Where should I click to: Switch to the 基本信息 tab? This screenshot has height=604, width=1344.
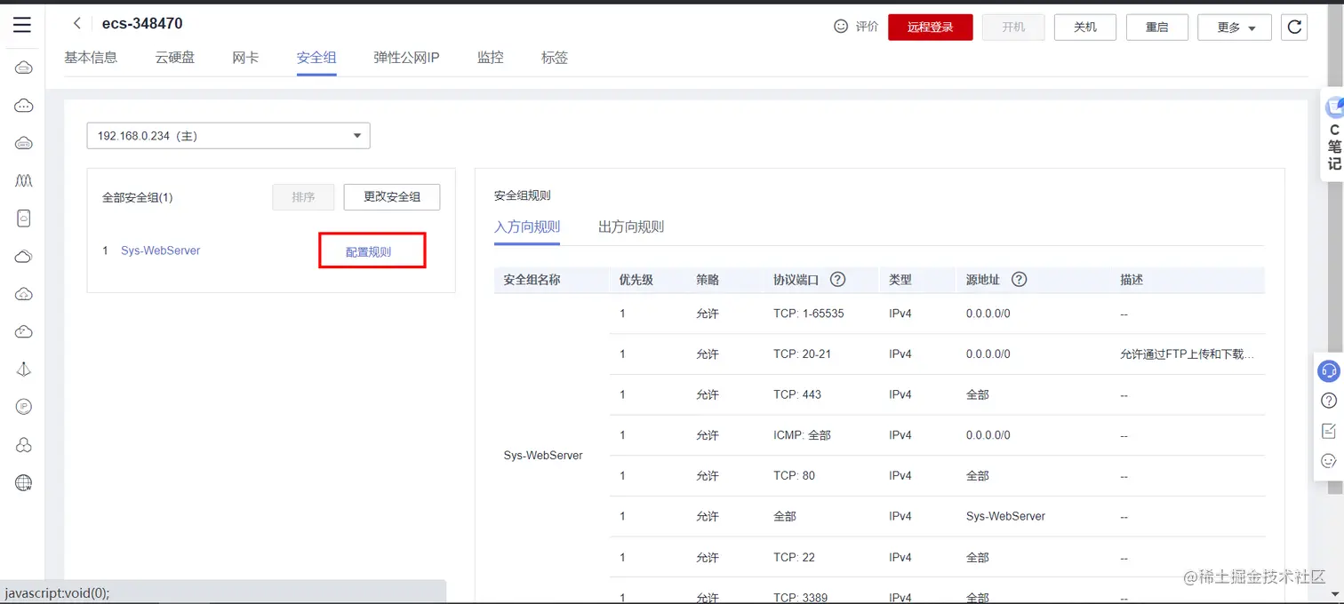tap(91, 58)
